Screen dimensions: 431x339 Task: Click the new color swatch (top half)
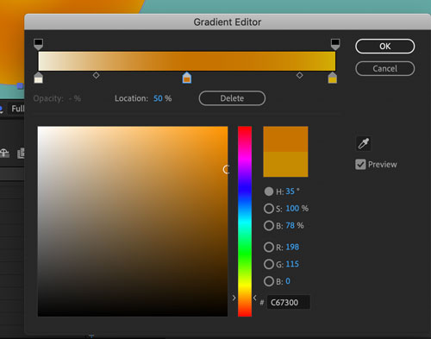tap(285, 139)
